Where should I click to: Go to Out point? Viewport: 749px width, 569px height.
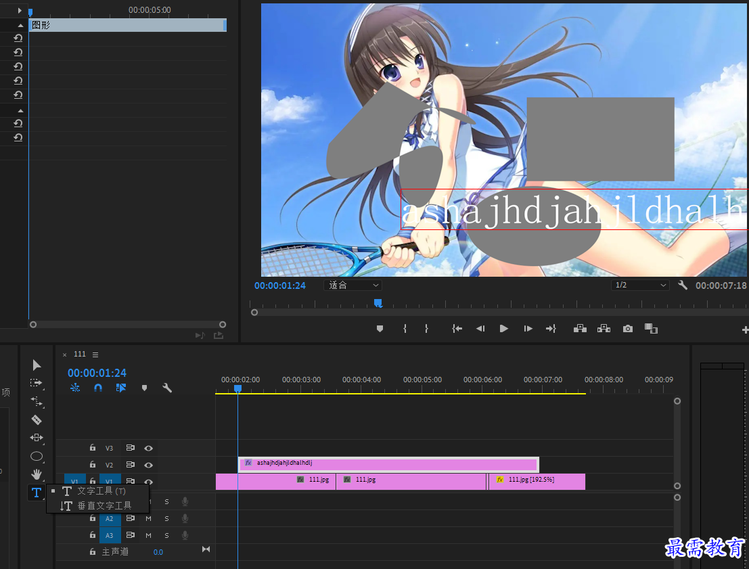(551, 329)
